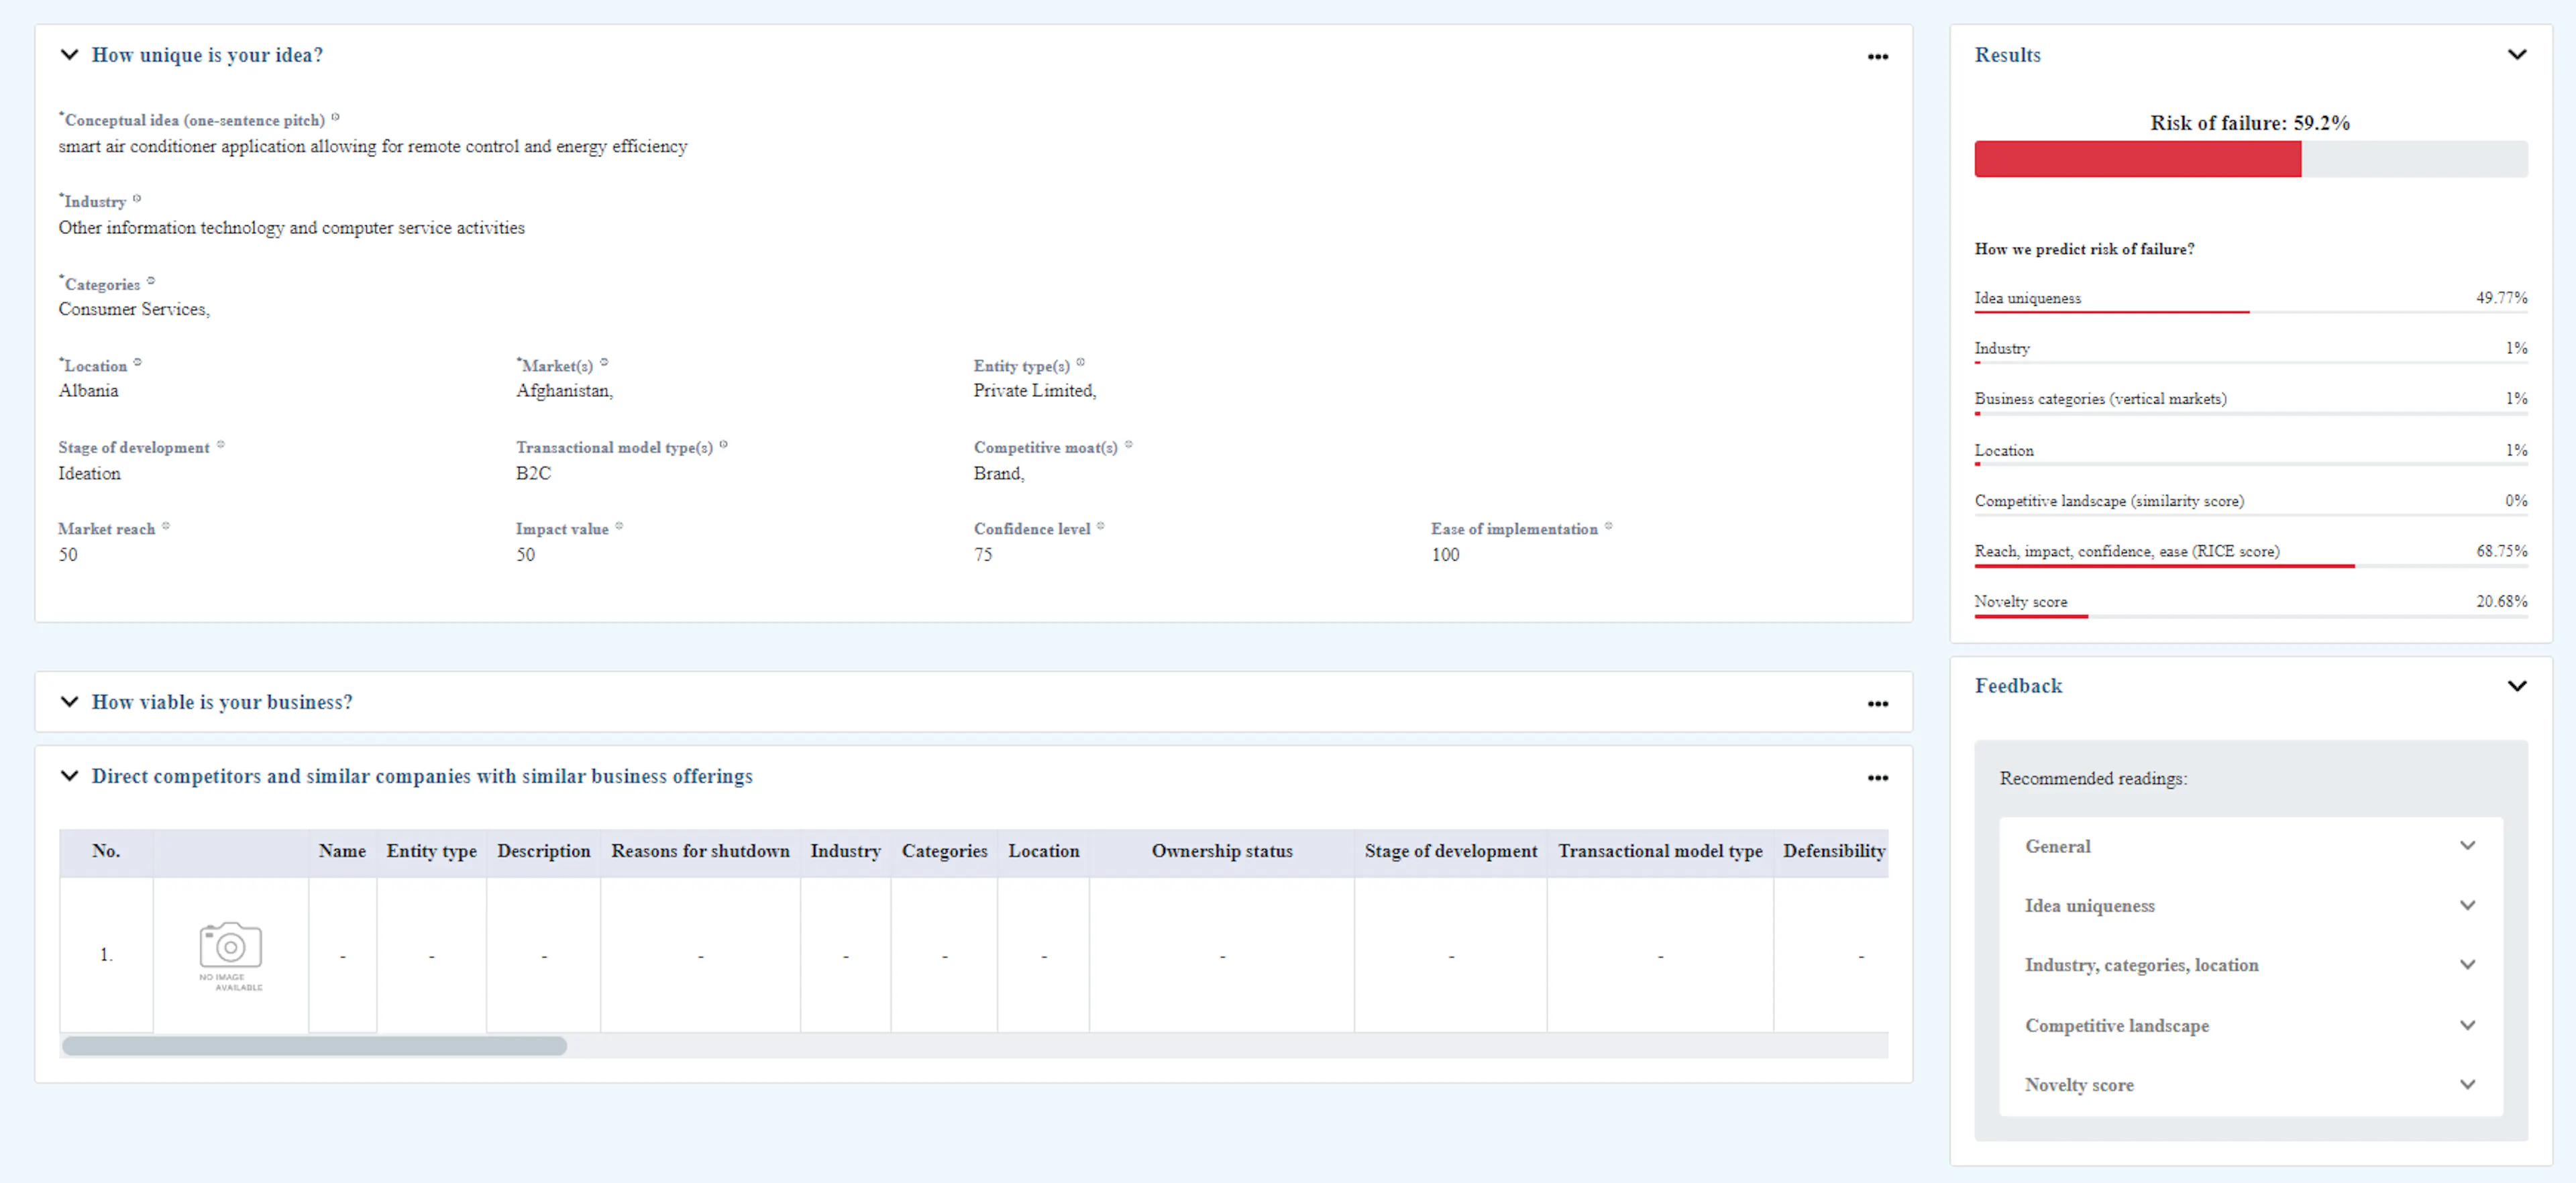Click the 'Recommended readings:' label
Image resolution: width=2576 pixels, height=1183 pixels.
(2093, 778)
